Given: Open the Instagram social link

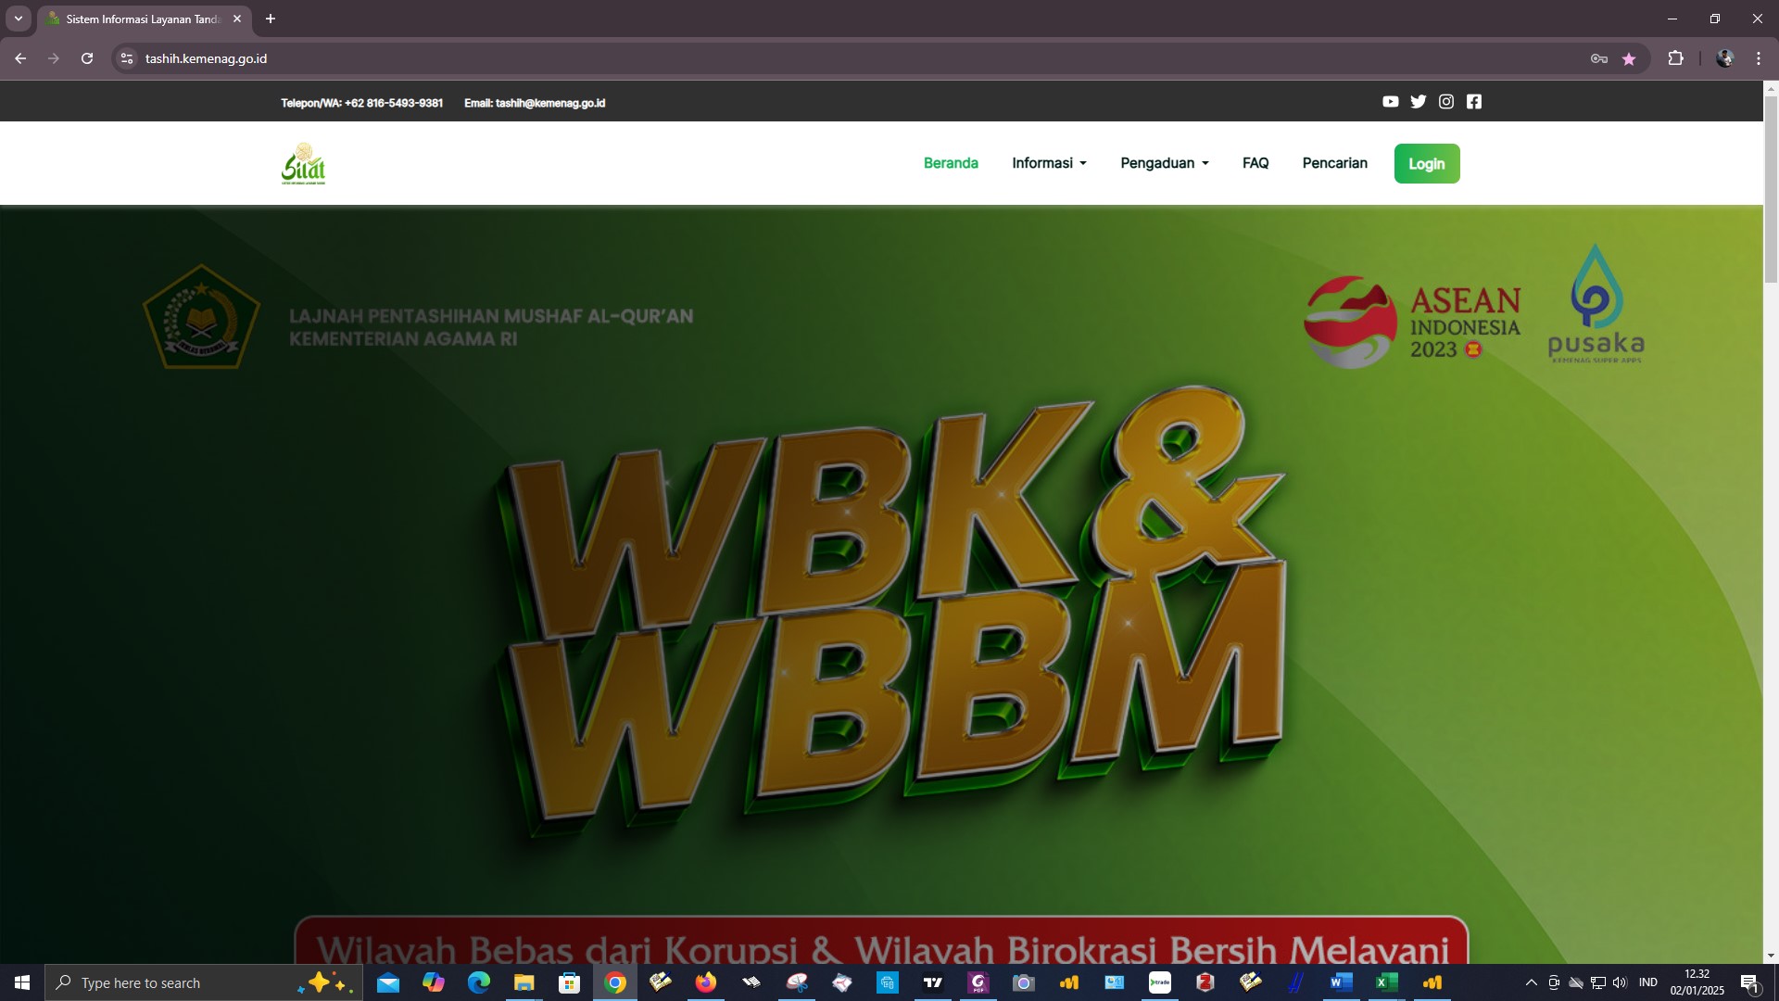Looking at the screenshot, I should click(1445, 102).
